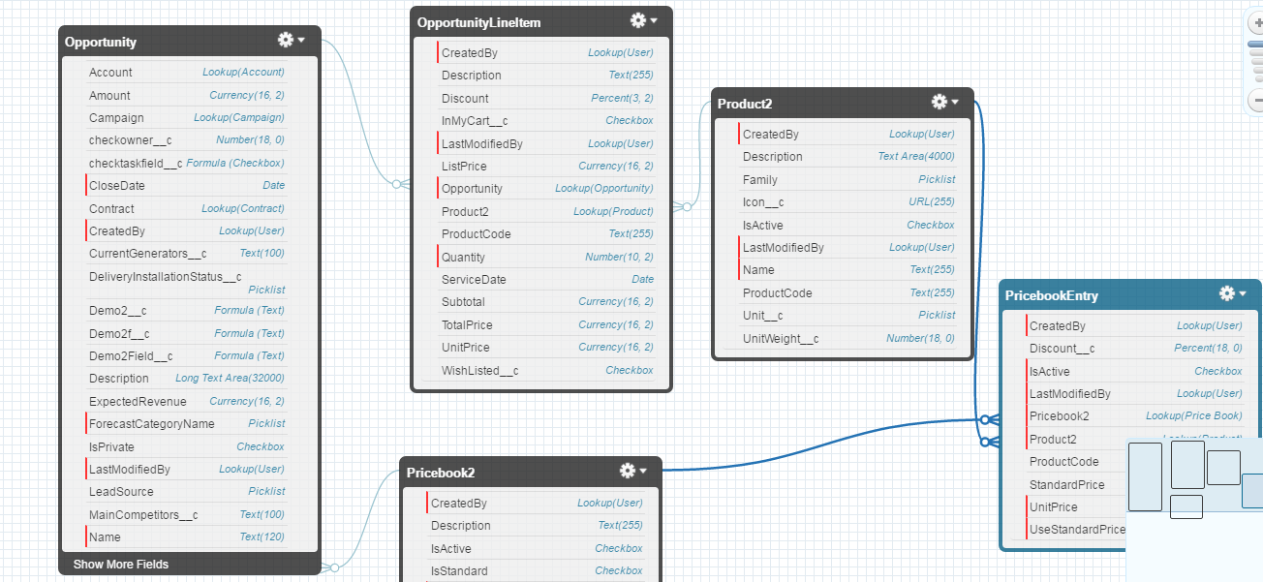Select the PricebookEntry object title bar

pyautogui.click(x=1130, y=294)
